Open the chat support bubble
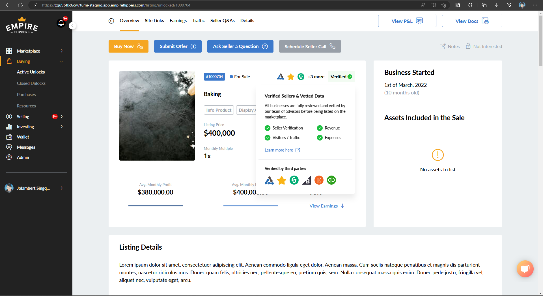The height and width of the screenshot is (296, 543). (x=525, y=269)
